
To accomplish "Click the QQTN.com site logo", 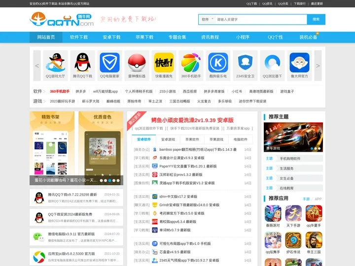I will (62, 19).
